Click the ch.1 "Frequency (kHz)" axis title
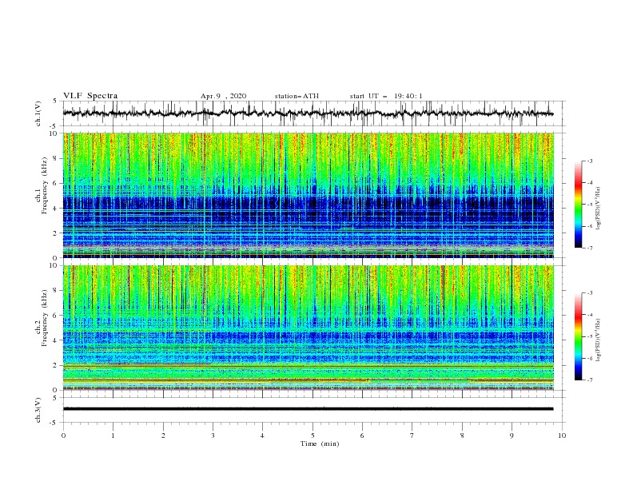633x489 pixels. [45, 186]
